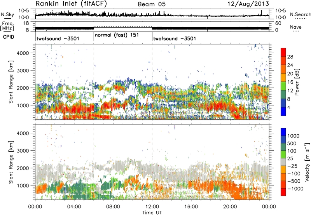Click the red top segment of Power colorbar
Viewport: 311px width, 215px height.
[283, 52]
